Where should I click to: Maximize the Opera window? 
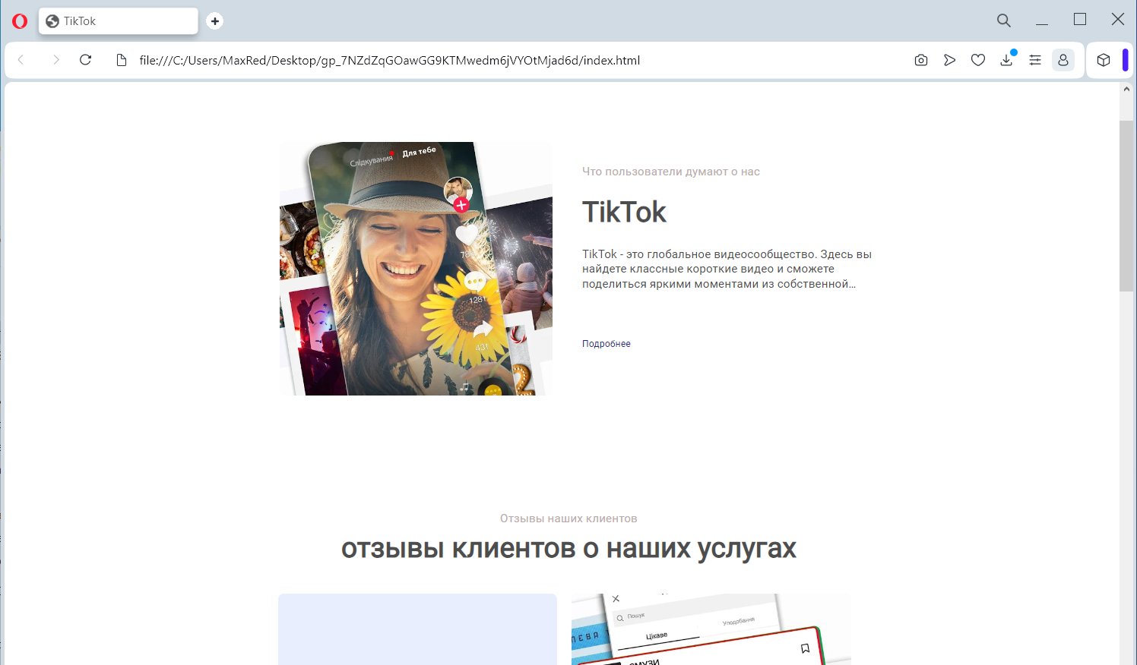point(1080,20)
